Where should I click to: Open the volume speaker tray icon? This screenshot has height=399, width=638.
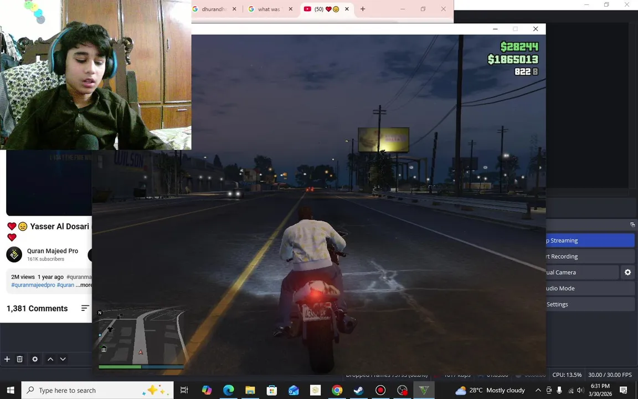580,390
